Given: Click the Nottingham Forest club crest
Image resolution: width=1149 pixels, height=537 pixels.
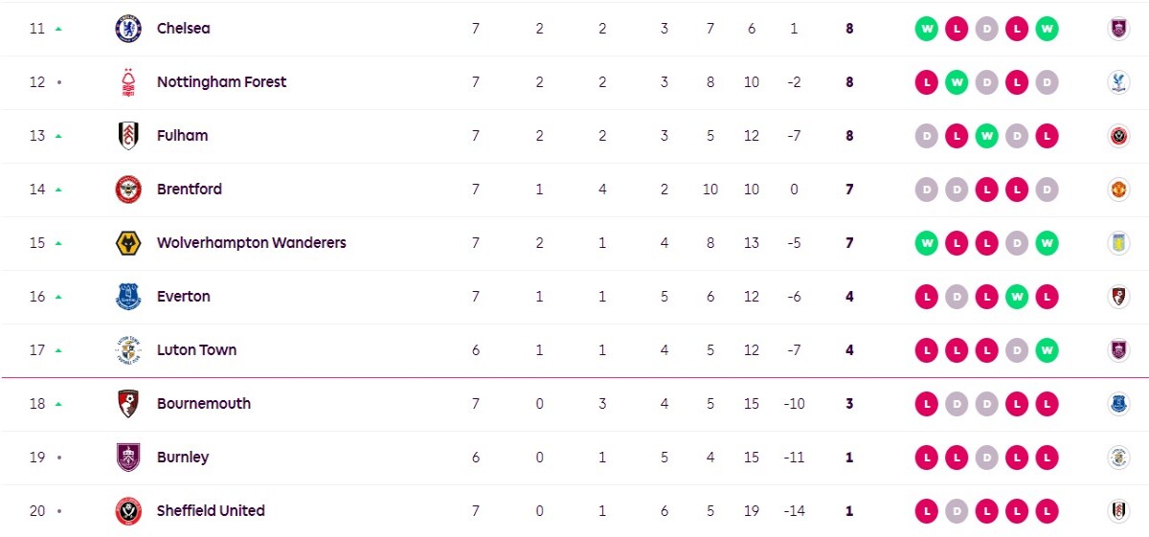Looking at the screenshot, I should pyautogui.click(x=128, y=82).
